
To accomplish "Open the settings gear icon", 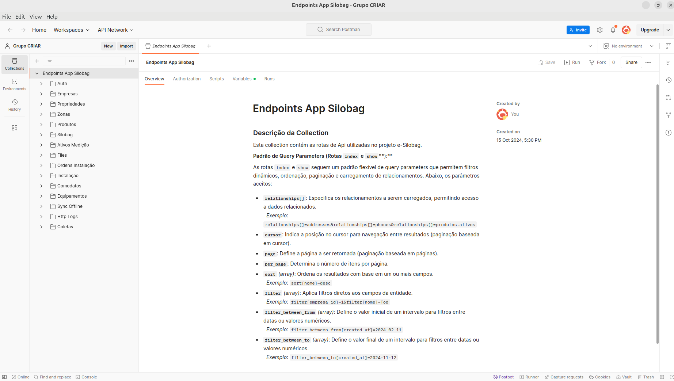I will (x=600, y=30).
